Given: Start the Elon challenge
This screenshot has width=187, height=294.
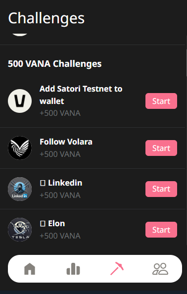Looking at the screenshot, I should click(x=161, y=230).
